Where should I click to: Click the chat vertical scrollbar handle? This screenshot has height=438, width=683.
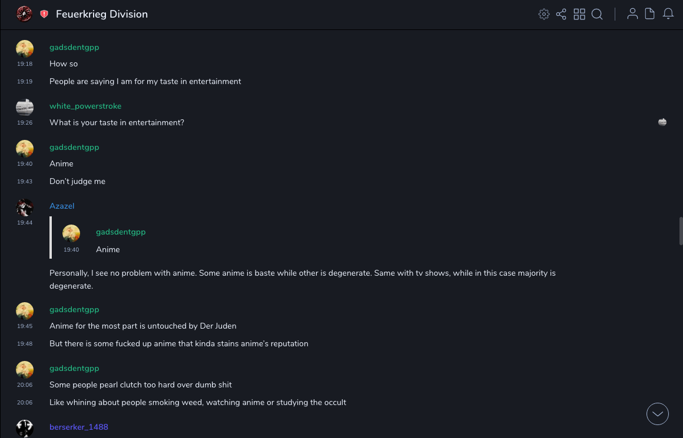point(681,230)
